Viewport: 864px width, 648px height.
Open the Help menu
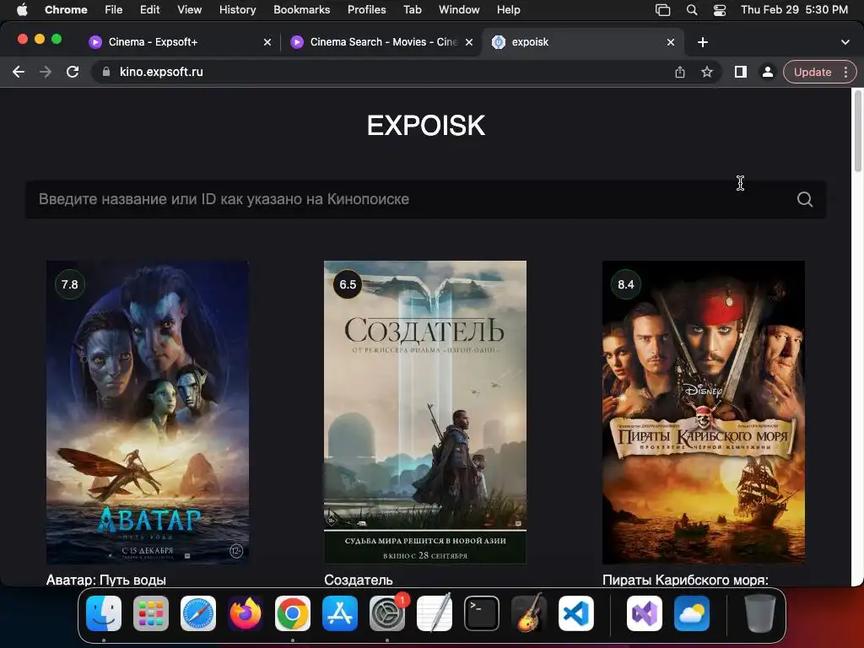508,9
